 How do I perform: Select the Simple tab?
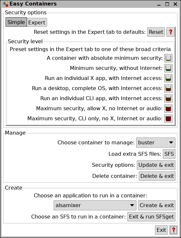click(16, 22)
